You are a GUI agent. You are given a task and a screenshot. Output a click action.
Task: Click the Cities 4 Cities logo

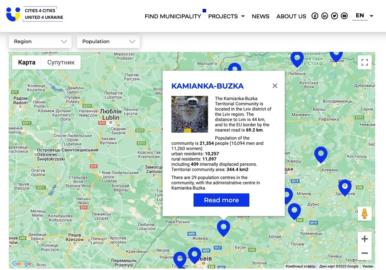pyautogui.click(x=35, y=14)
